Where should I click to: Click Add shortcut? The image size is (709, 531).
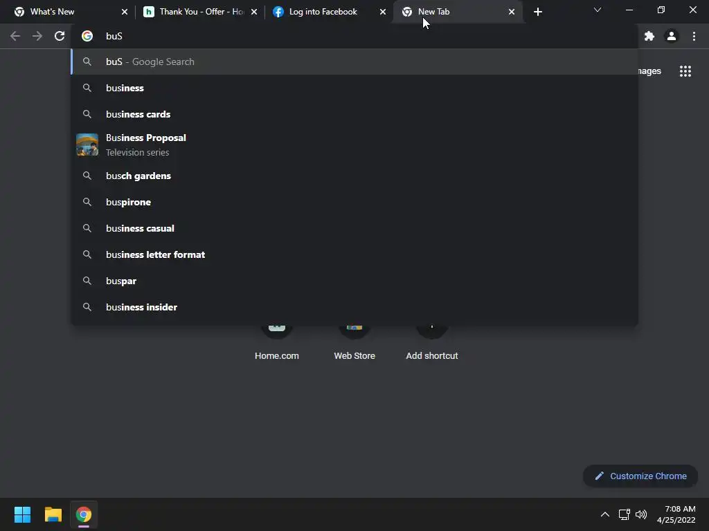[432, 343]
